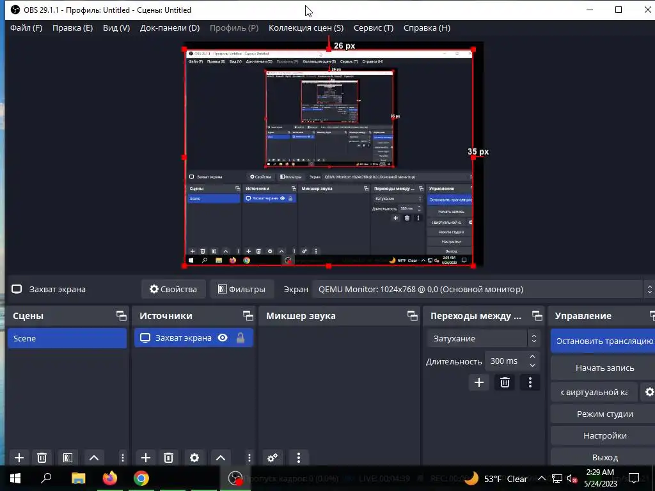Image resolution: width=655 pixels, height=491 pixels.
Task: Open source properties gear icon
Action: (194, 458)
